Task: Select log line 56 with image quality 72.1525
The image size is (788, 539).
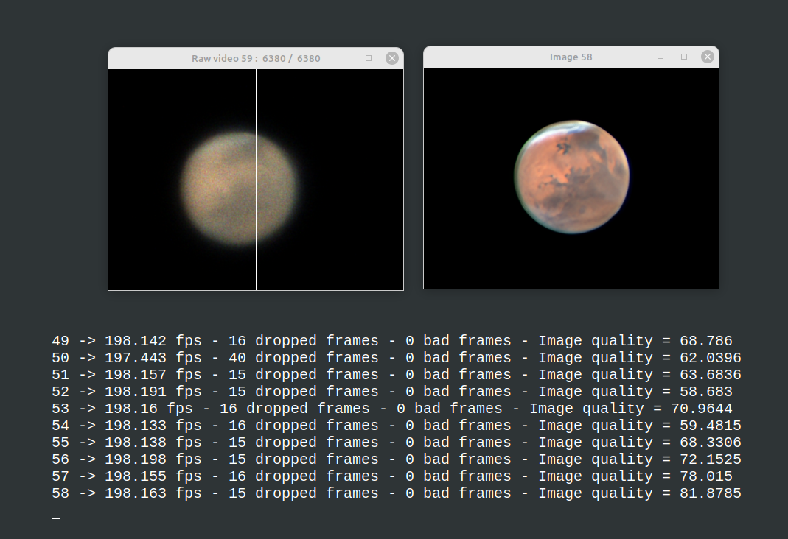Action: (397, 459)
